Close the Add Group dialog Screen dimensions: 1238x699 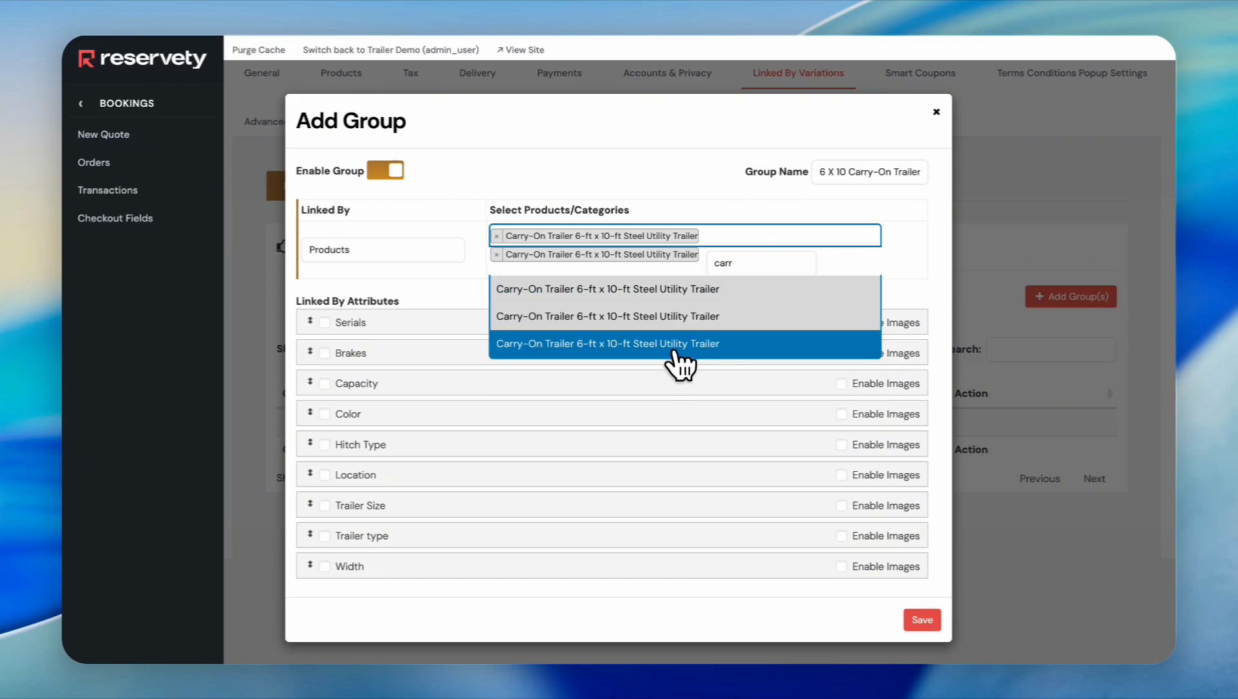click(x=936, y=112)
